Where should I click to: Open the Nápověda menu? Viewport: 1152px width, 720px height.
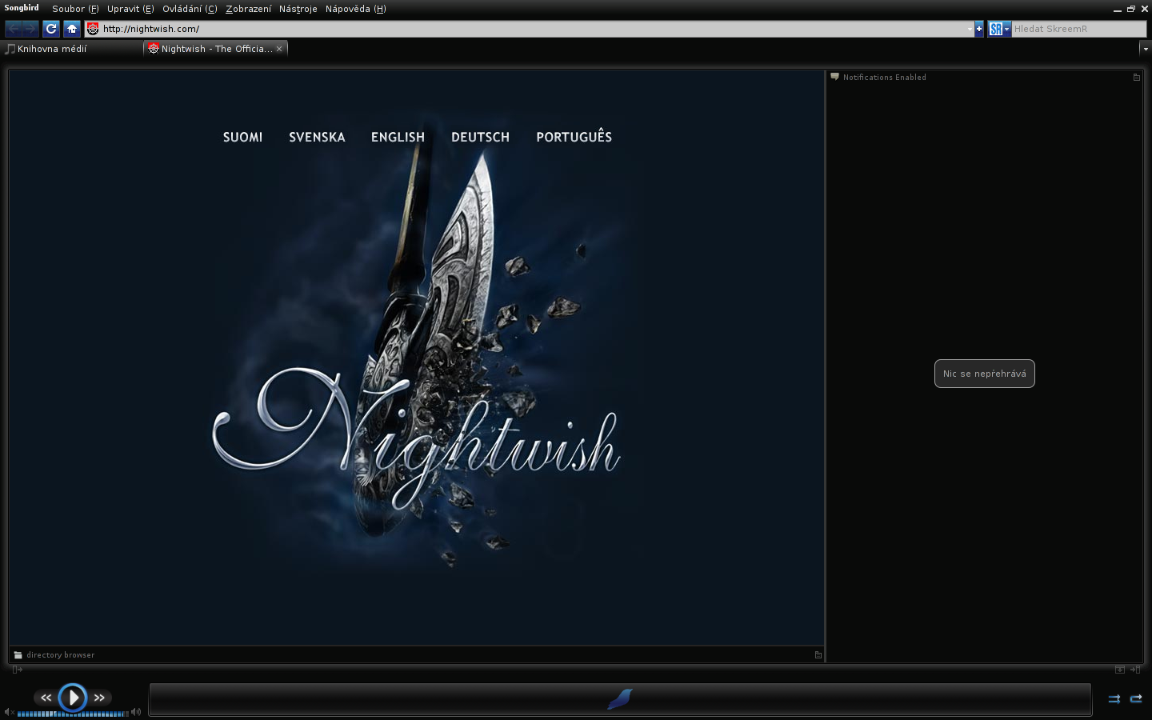[355, 9]
